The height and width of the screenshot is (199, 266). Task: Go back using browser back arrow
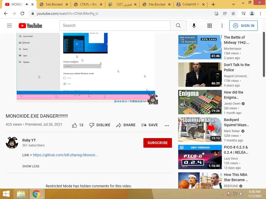coord(6,13)
